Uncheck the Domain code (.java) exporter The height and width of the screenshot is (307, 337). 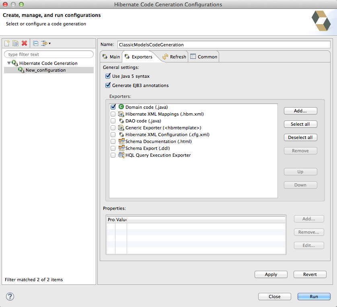(x=113, y=107)
